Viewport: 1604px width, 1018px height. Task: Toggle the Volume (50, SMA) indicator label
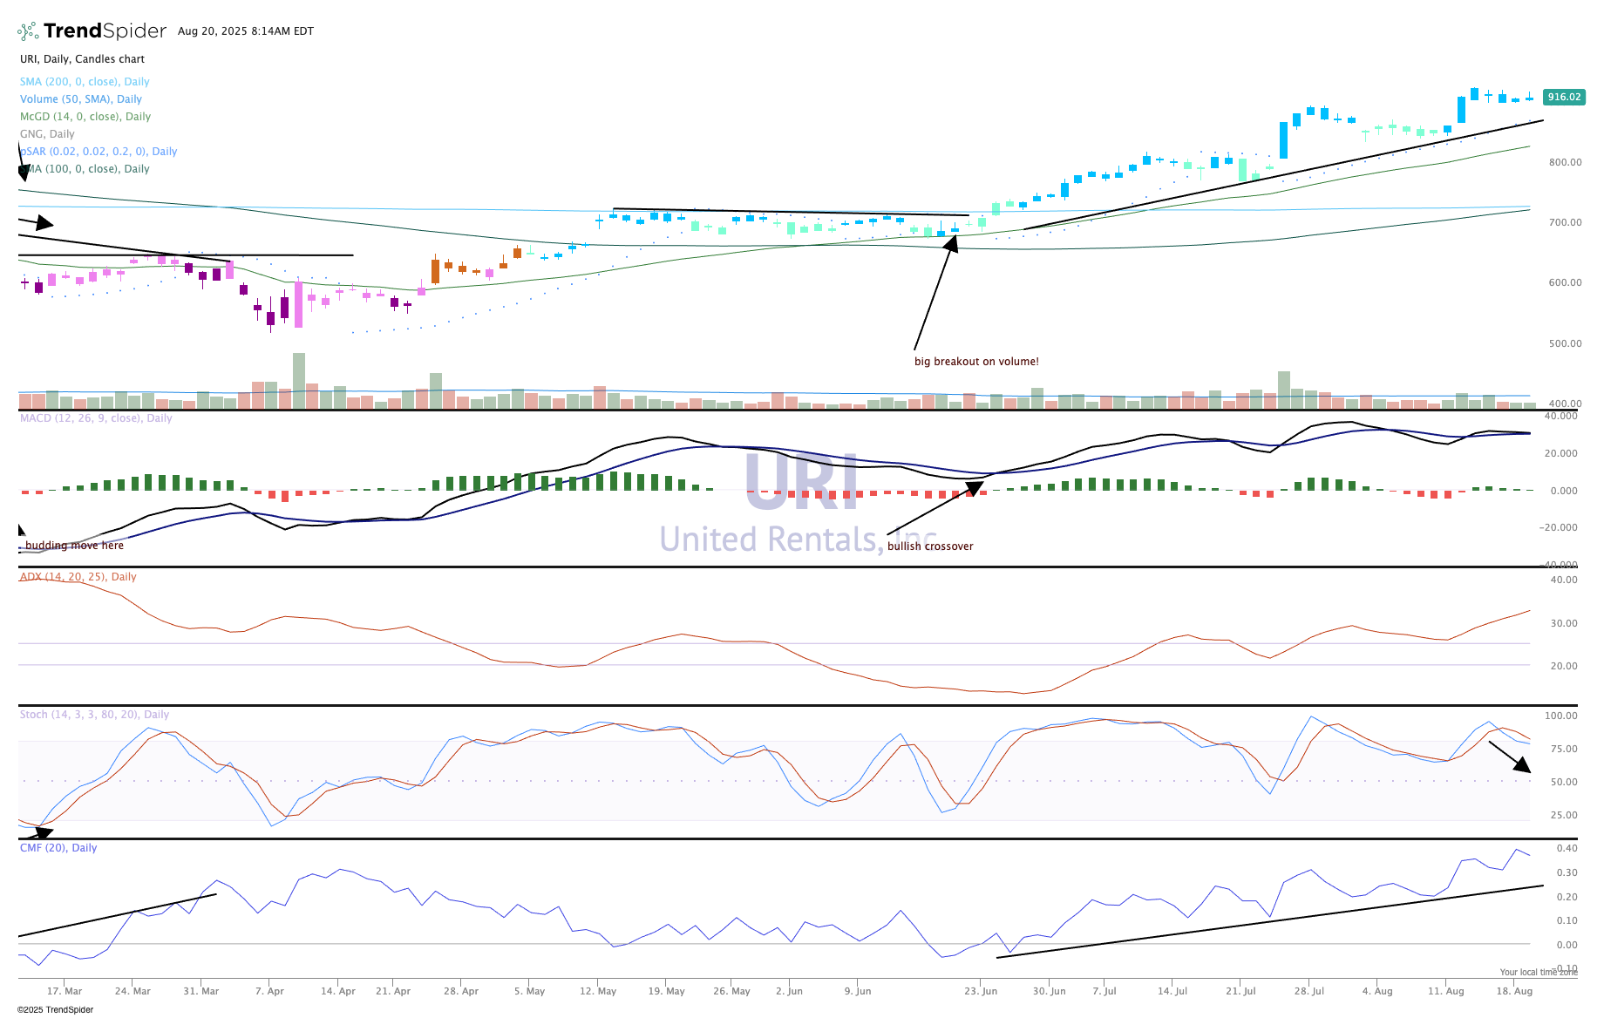click(80, 99)
